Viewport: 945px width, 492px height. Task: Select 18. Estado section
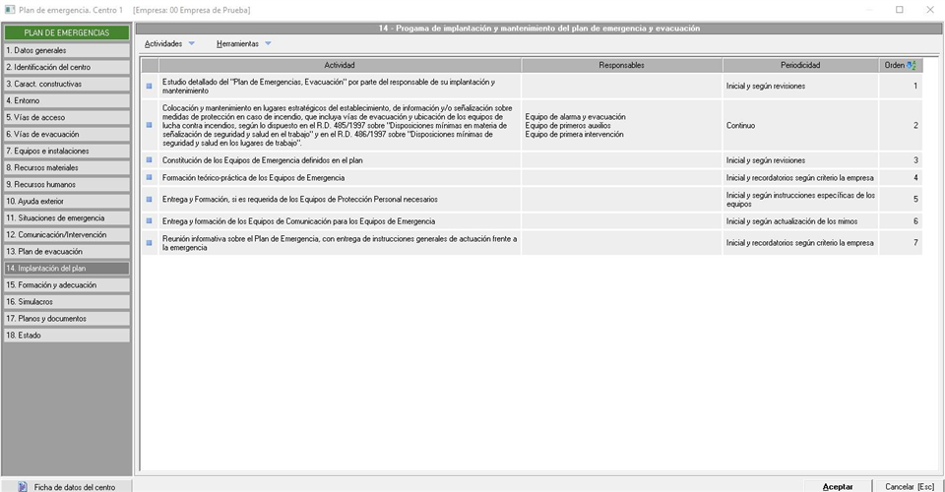tap(67, 336)
